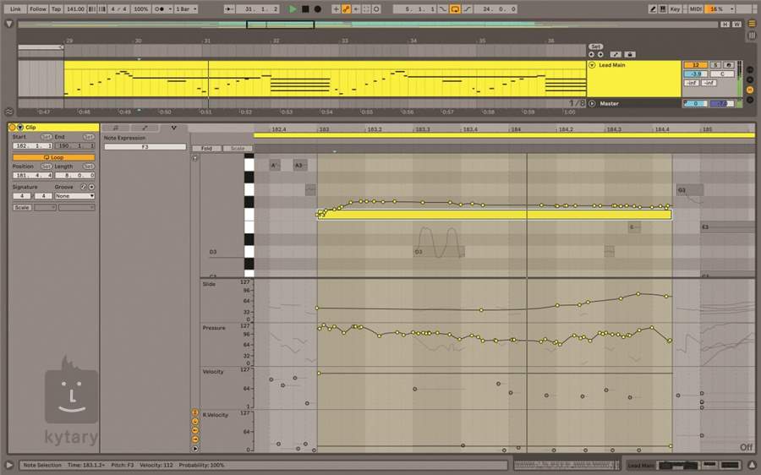The width and height of the screenshot is (761, 475).
Task: Click the Commit Groove icon
Action: 91,187
